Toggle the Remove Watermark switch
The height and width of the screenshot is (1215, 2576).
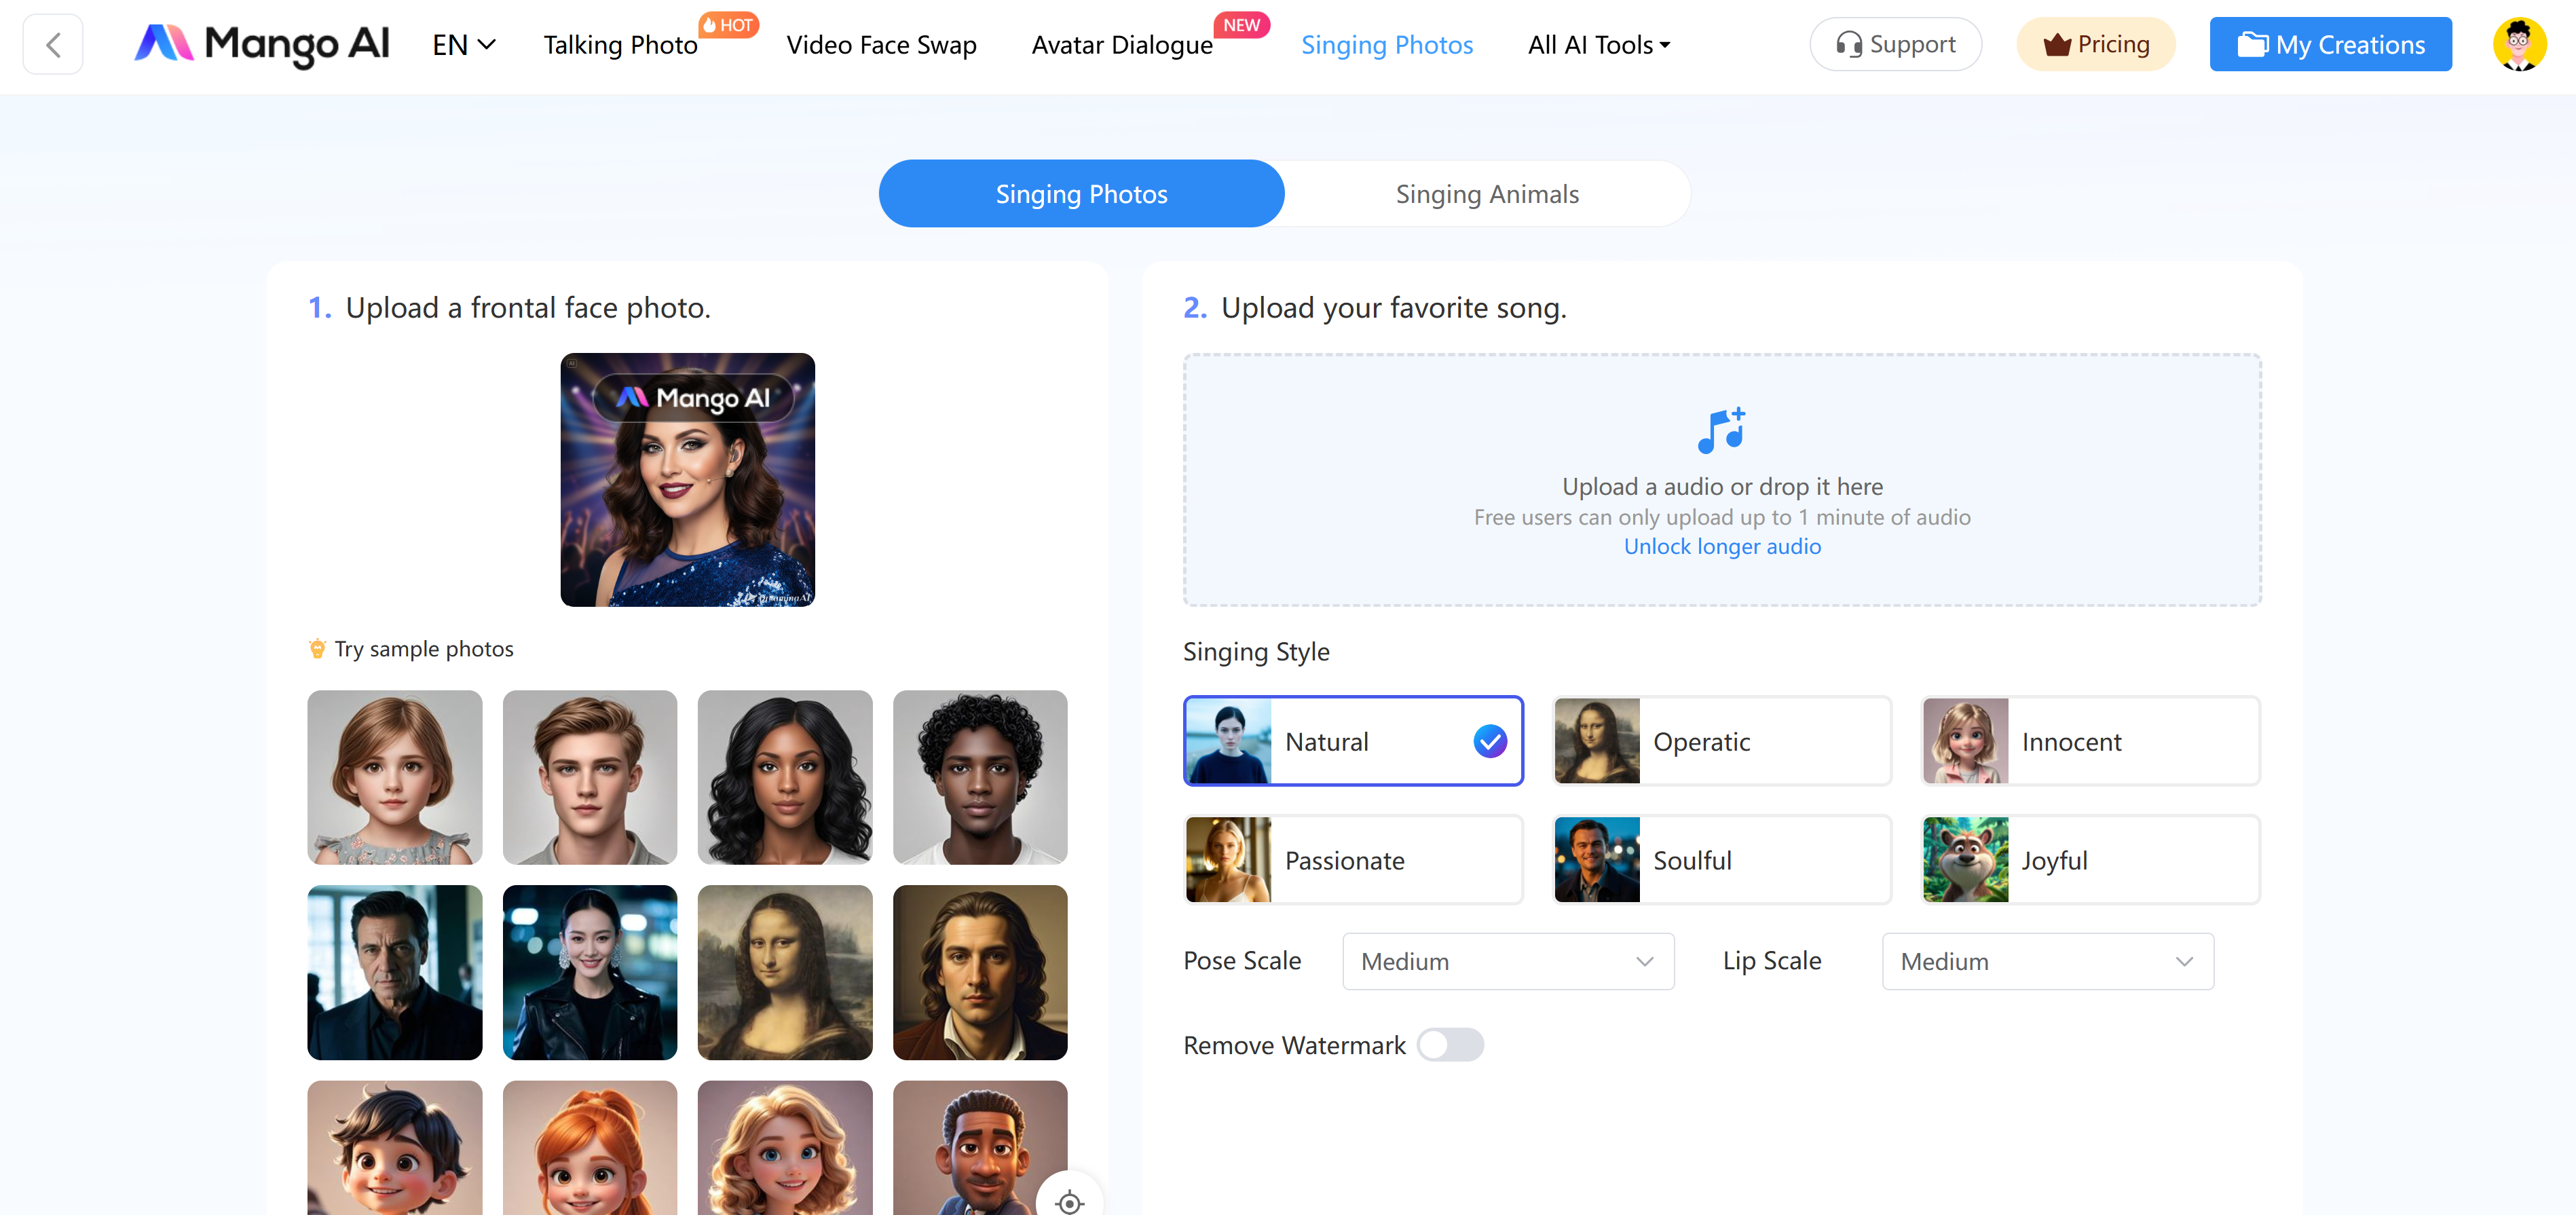coord(1450,1045)
